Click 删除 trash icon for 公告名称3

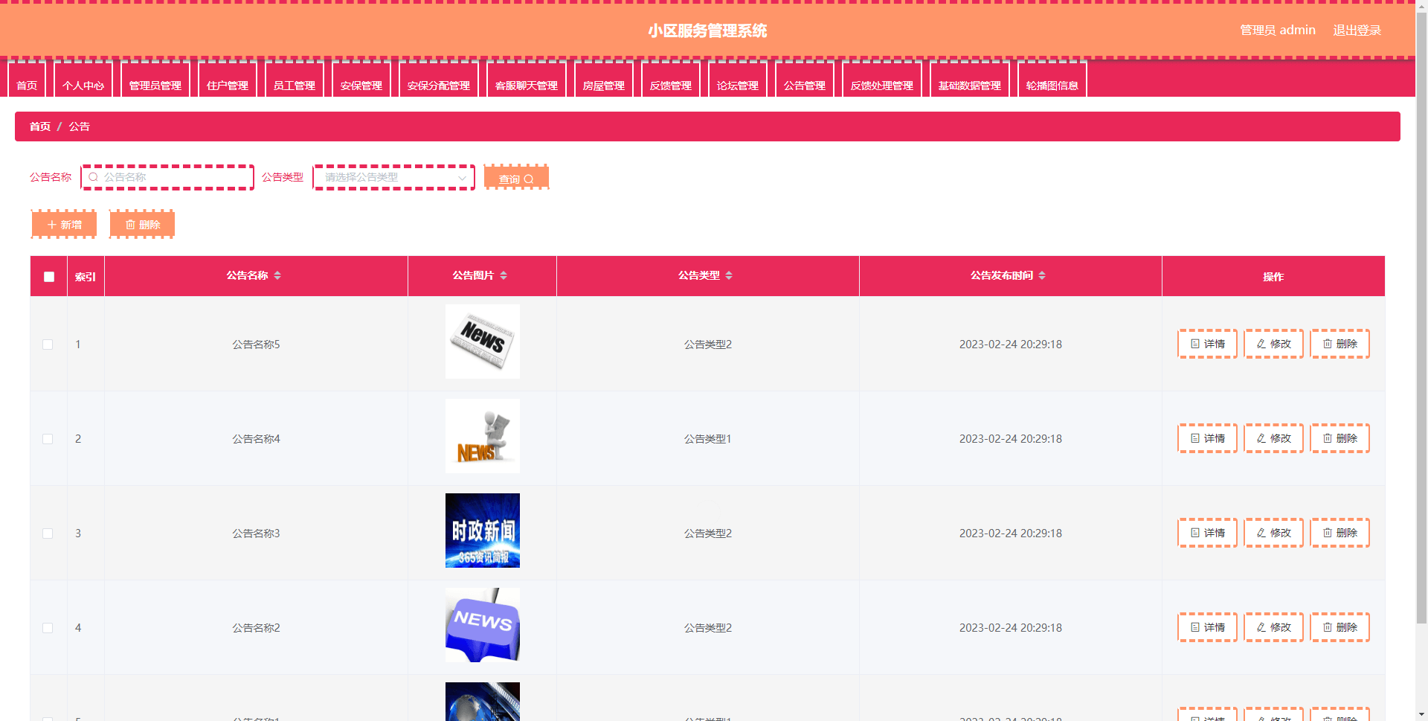1328,533
